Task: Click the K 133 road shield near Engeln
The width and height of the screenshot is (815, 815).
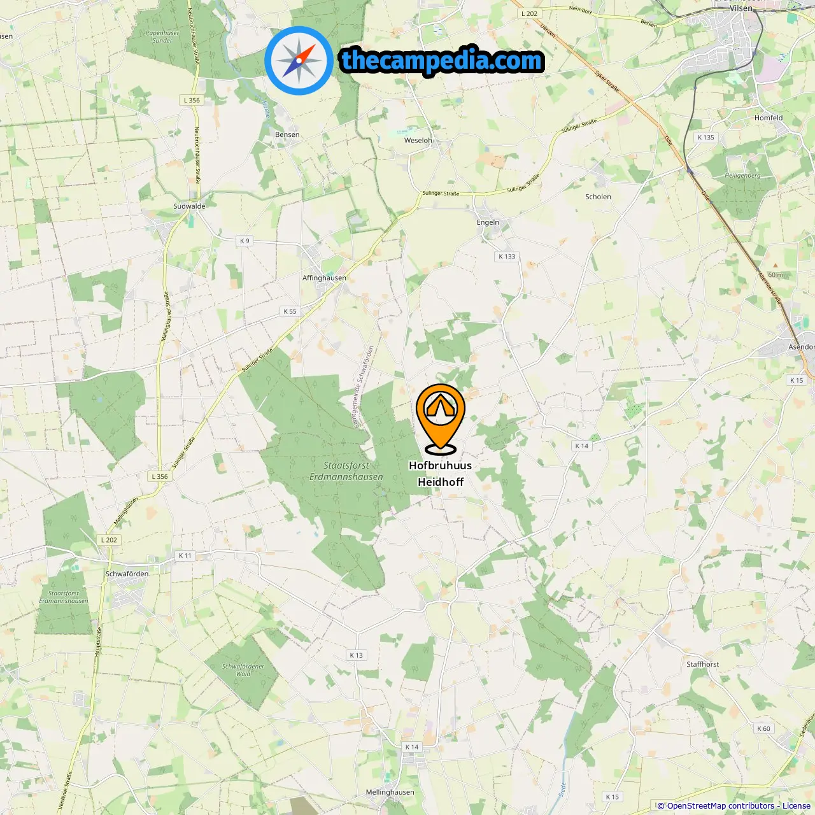Action: point(507,257)
